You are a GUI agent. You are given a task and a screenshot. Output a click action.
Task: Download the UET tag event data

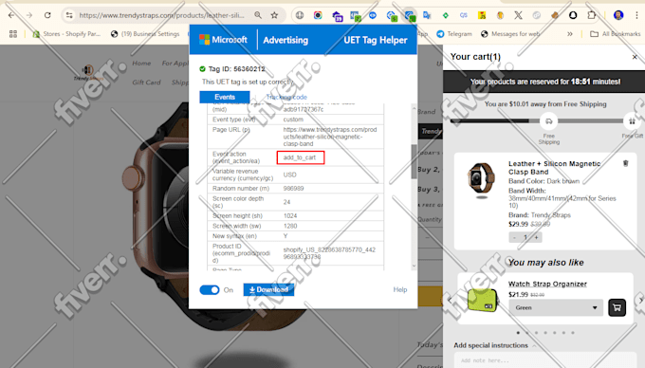point(268,290)
